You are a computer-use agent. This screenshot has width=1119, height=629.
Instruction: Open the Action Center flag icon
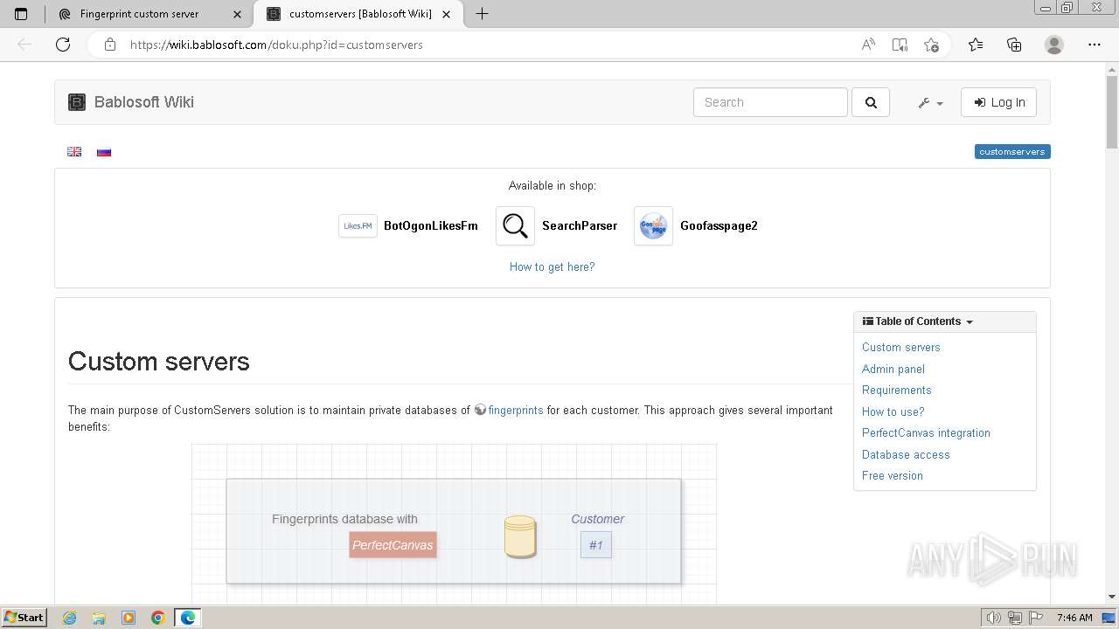click(1034, 618)
